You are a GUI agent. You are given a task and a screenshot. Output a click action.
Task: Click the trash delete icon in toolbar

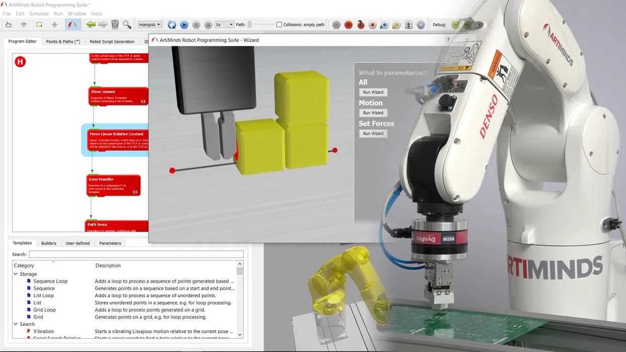click(x=115, y=24)
